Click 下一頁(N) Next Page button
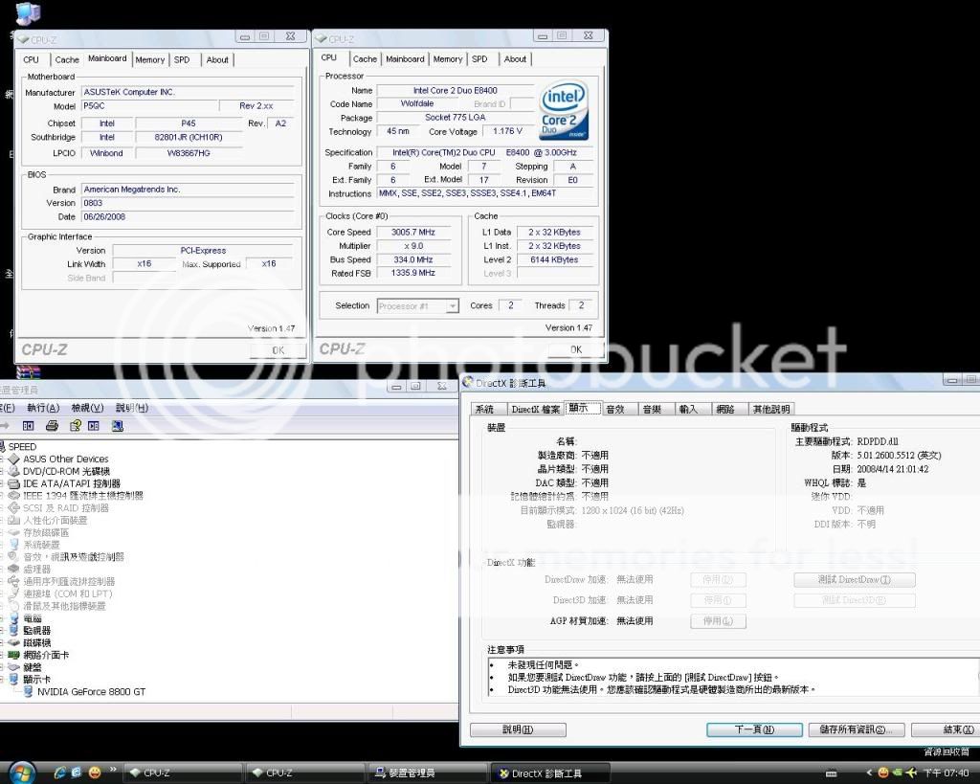Screen dimensions: 980x784 (x=754, y=729)
